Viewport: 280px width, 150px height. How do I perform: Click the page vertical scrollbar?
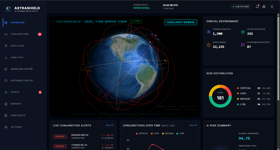pos(278,59)
